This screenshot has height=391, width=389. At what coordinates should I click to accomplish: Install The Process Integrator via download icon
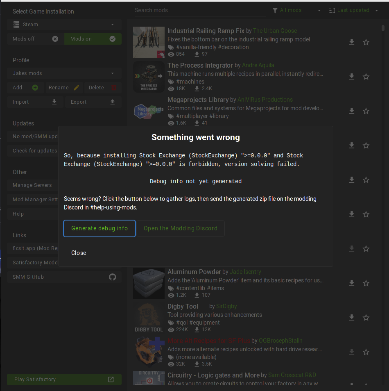352,77
